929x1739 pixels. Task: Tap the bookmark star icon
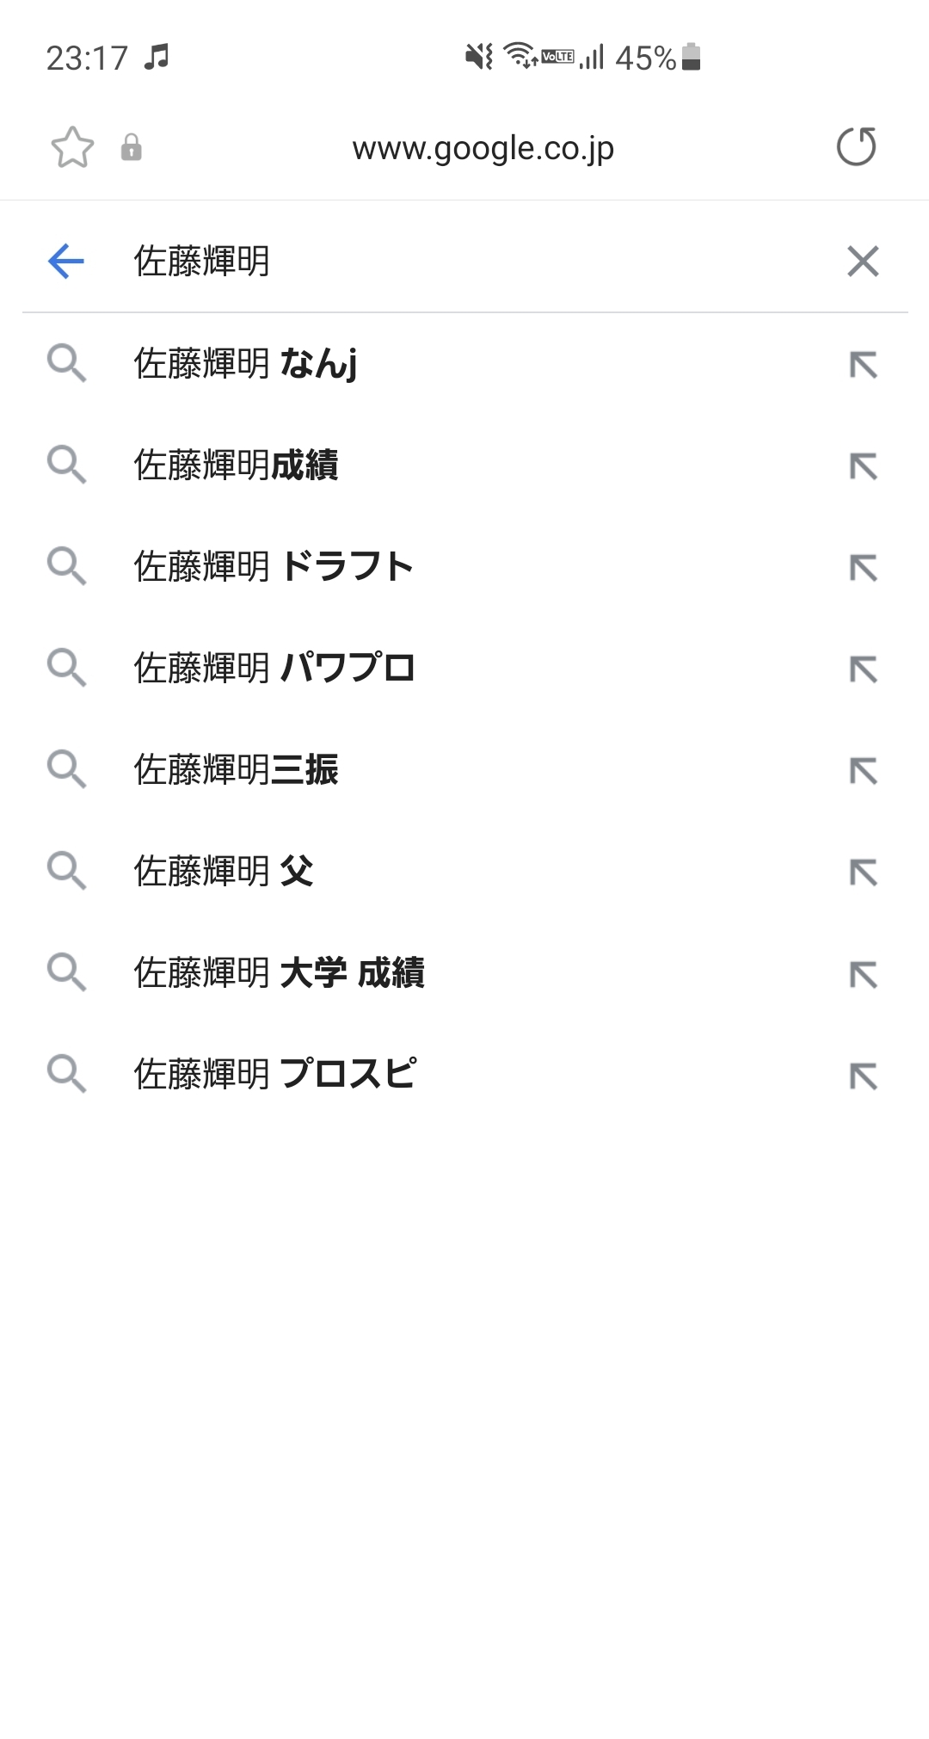click(x=72, y=147)
